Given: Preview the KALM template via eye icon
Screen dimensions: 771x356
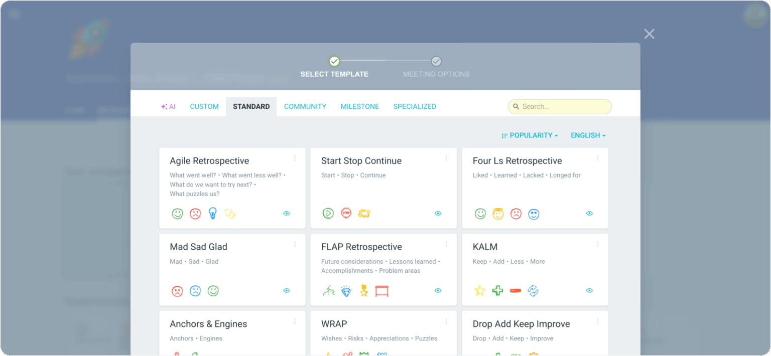Looking at the screenshot, I should (589, 290).
